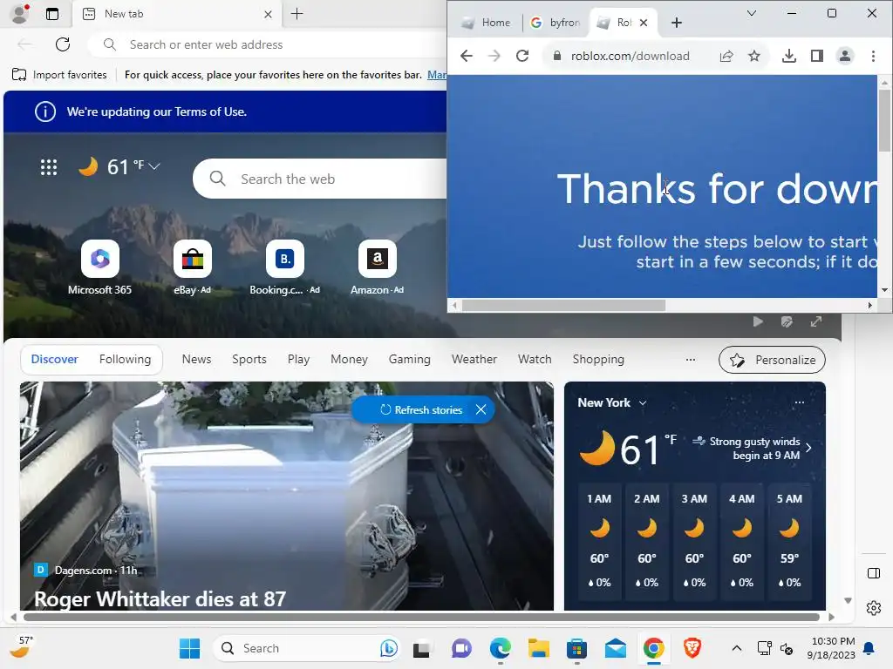Screen dimensions: 893x669
Task: Open the Money category
Action: pos(349,359)
